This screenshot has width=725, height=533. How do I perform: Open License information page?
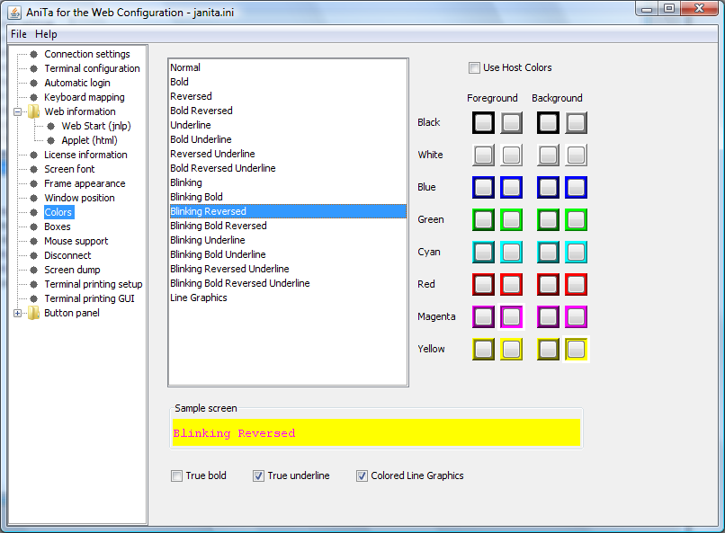[x=85, y=155]
